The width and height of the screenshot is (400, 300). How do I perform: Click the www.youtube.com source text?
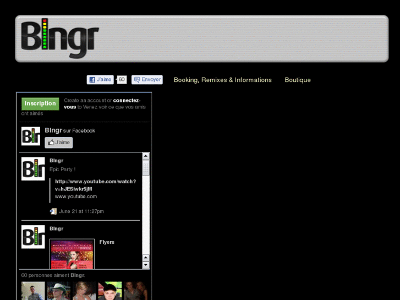pos(76,197)
